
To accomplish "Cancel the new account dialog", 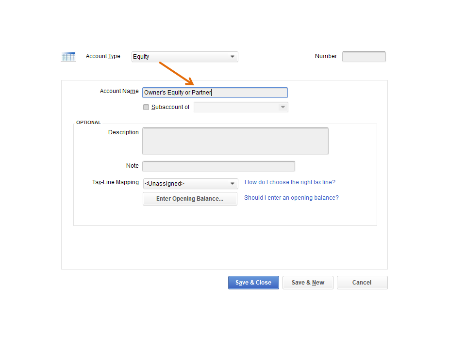I will pyautogui.click(x=362, y=283).
